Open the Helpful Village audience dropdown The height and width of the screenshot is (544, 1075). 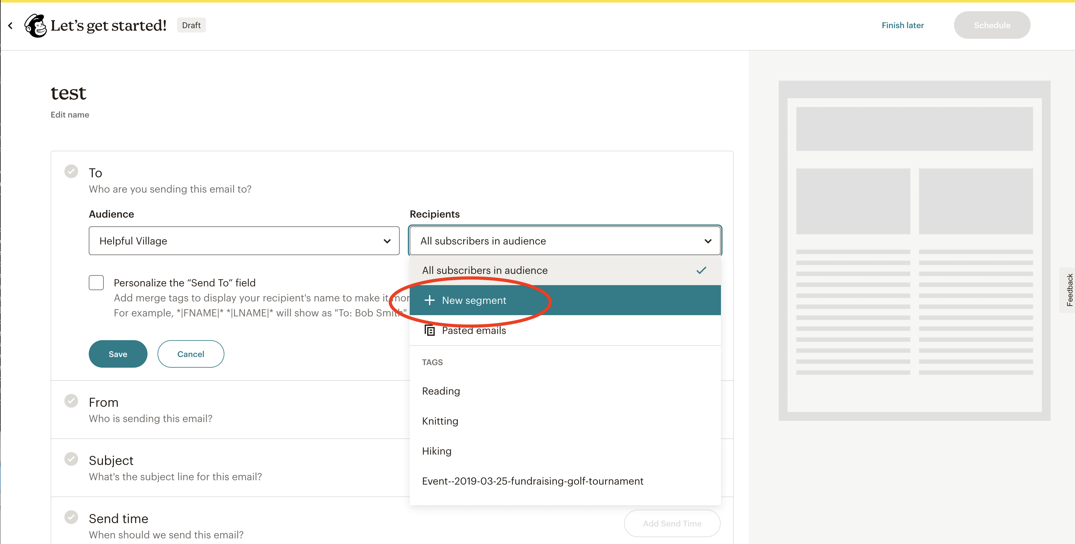point(244,240)
